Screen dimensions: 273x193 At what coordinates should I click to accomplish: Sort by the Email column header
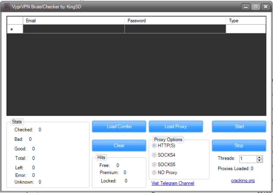pyautogui.click(x=74, y=21)
